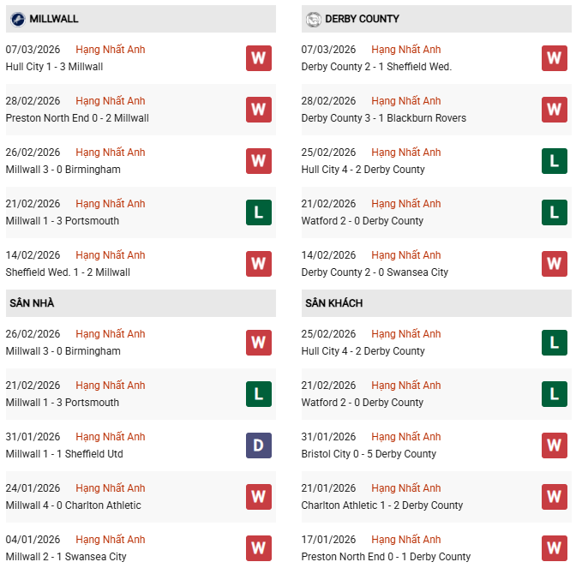Open Preston North End 0-2 Millwall match
Screen dimensions: 576x568
pos(77,118)
